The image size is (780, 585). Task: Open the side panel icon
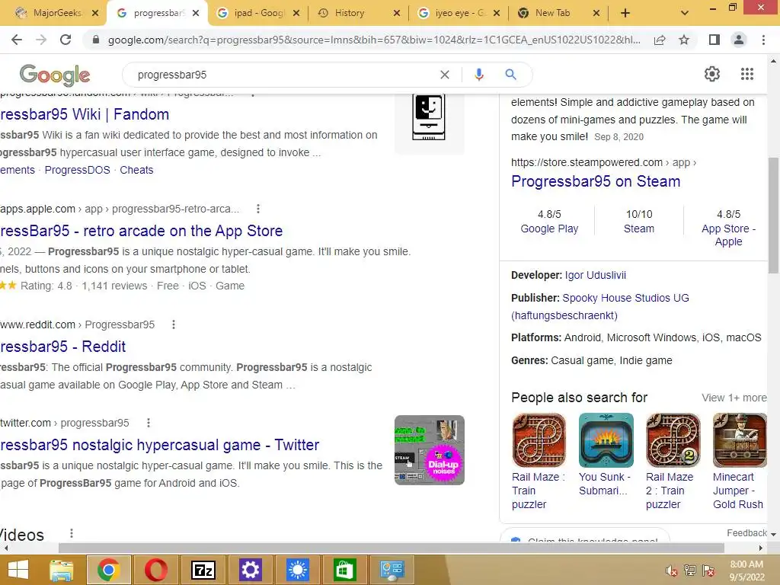coord(714,40)
